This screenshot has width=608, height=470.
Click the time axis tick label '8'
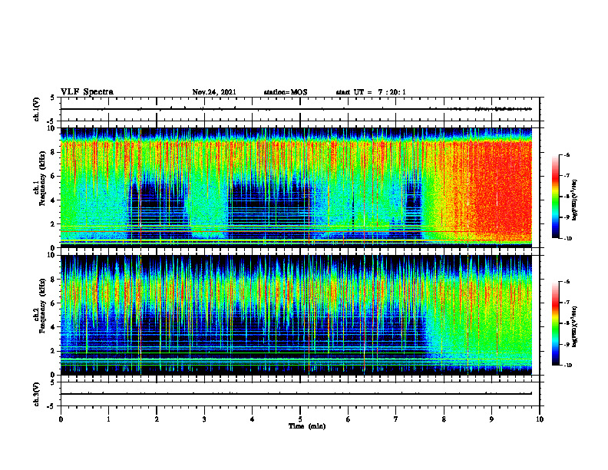(444, 419)
